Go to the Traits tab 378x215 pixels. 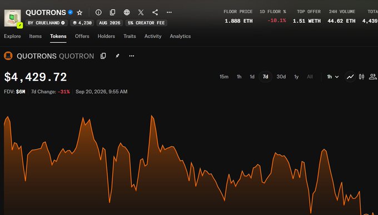click(x=130, y=36)
